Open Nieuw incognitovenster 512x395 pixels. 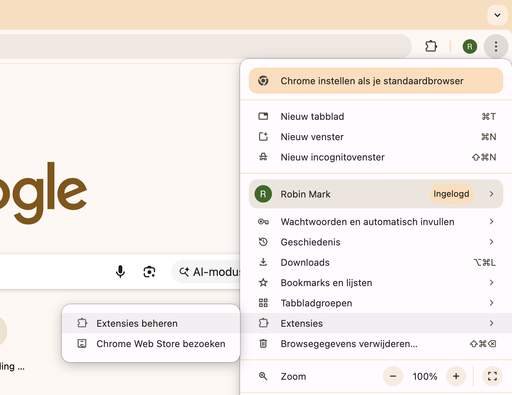coord(332,157)
